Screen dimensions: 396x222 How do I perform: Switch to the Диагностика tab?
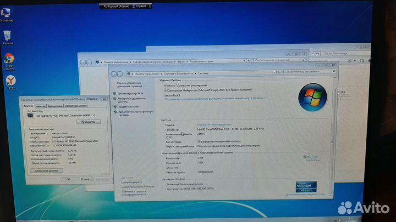[55, 106]
